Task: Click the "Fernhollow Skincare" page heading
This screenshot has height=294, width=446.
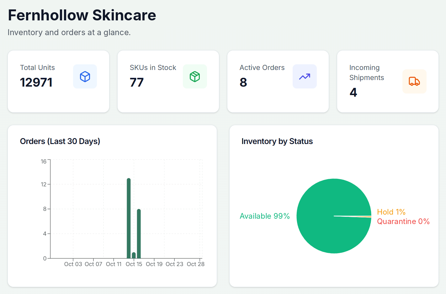Action: coord(82,15)
